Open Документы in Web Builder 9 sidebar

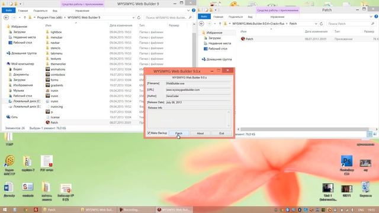[x=21, y=75]
